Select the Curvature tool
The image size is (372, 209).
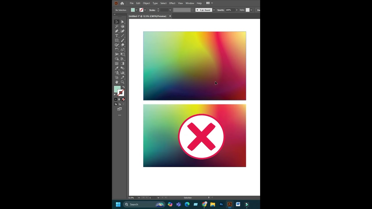pyautogui.click(x=123, y=31)
